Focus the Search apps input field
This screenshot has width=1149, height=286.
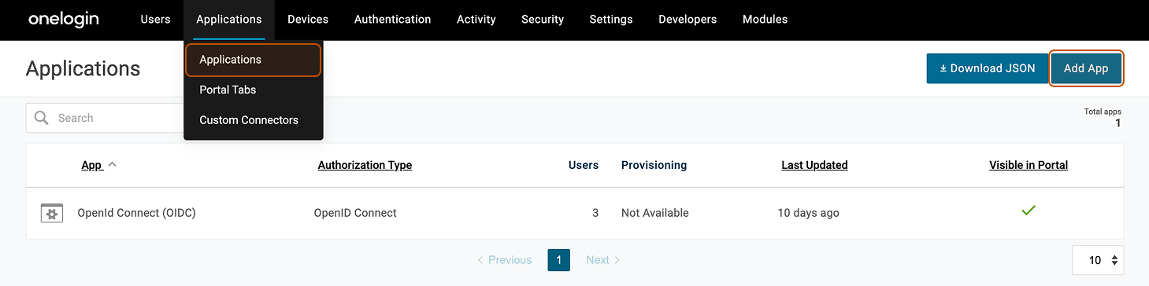coord(106,118)
